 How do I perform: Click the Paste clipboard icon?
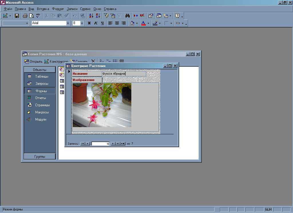click(60, 16)
